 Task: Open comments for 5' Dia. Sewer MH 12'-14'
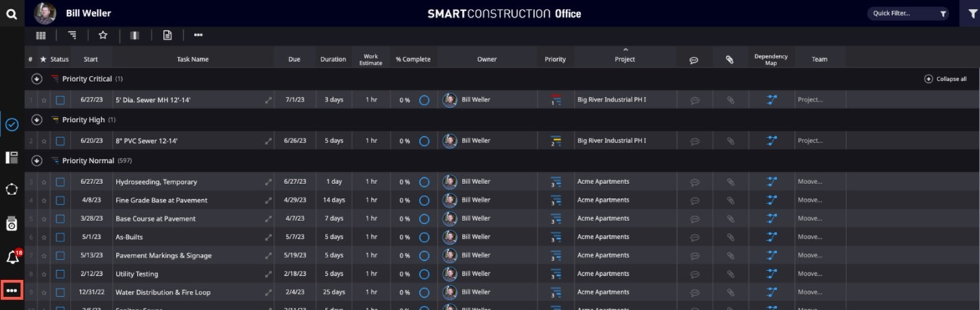(x=694, y=100)
